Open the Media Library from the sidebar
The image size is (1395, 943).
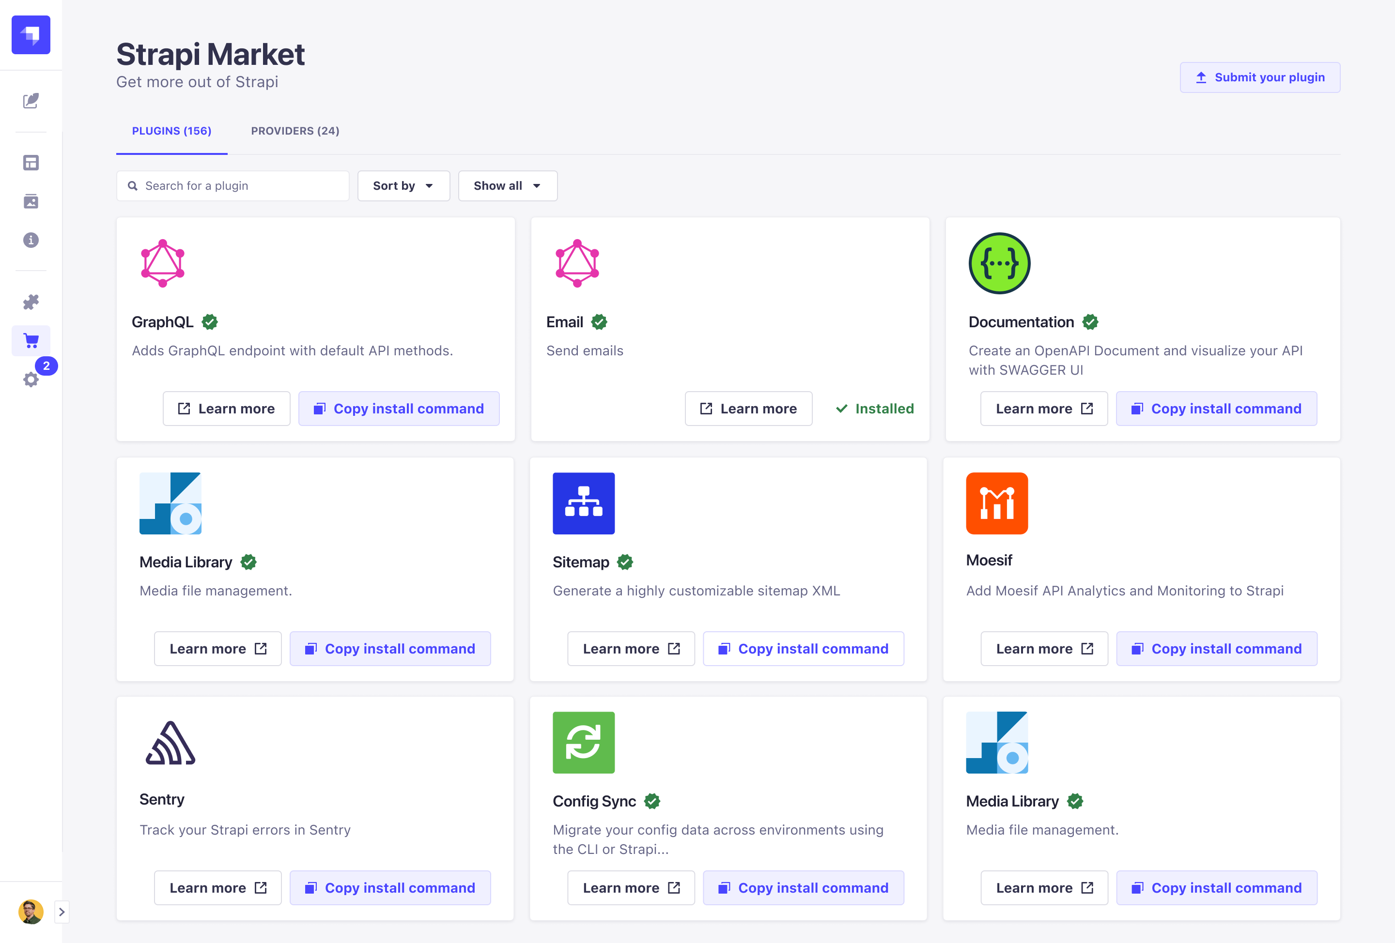pyautogui.click(x=31, y=201)
